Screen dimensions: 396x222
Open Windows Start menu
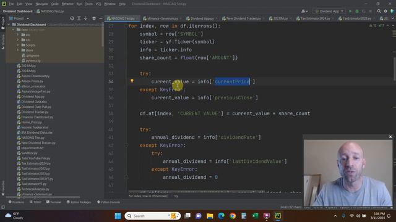[118, 216]
